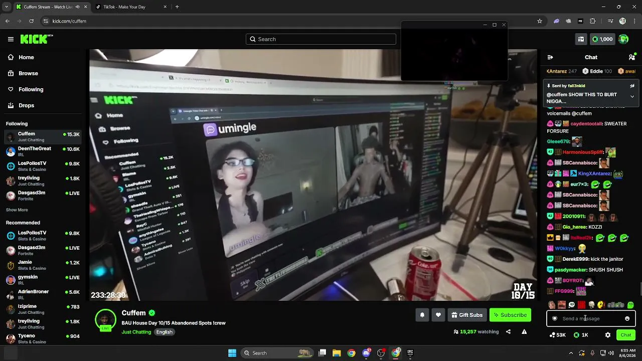Click the 53K channel points icon
642x361 pixels.
(558, 335)
